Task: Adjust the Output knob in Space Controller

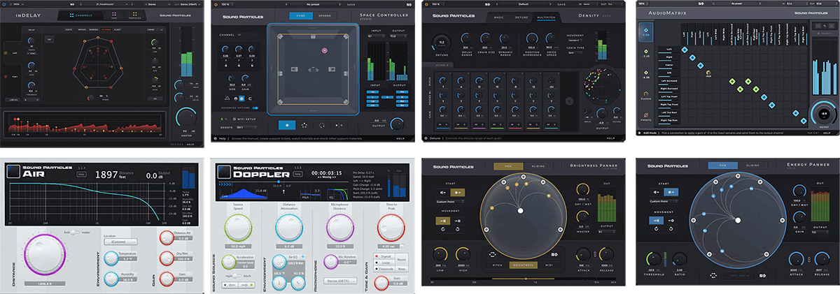Action: click(398, 124)
